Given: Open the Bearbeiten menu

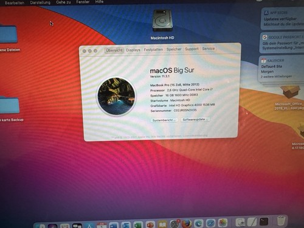Looking at the screenshot, I should [15, 3].
